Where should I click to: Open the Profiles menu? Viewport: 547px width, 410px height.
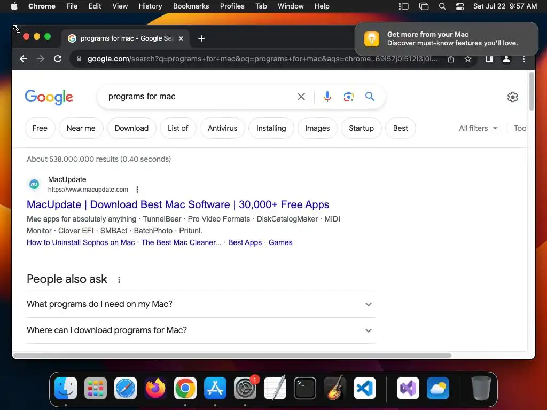[232, 6]
